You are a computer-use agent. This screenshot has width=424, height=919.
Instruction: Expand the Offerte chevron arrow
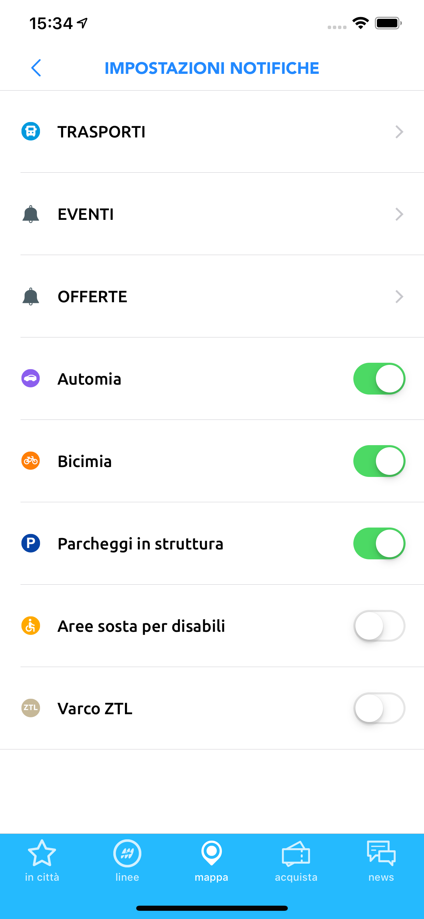tap(399, 297)
